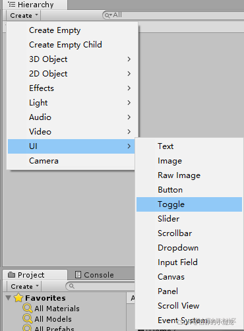Viewport: 244px width, 331px height.
Task: Click the Console tab document icon
Action: click(x=78, y=275)
